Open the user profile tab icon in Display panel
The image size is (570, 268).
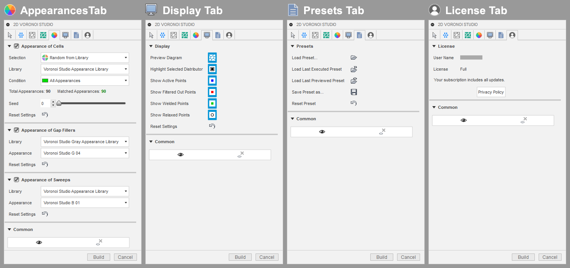229,35
